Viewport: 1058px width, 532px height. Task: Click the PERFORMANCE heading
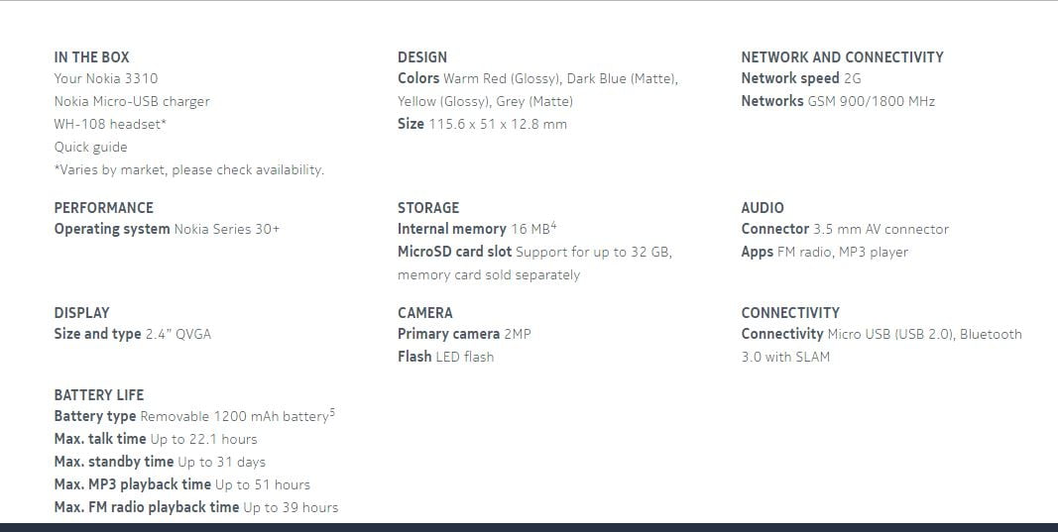coord(103,208)
